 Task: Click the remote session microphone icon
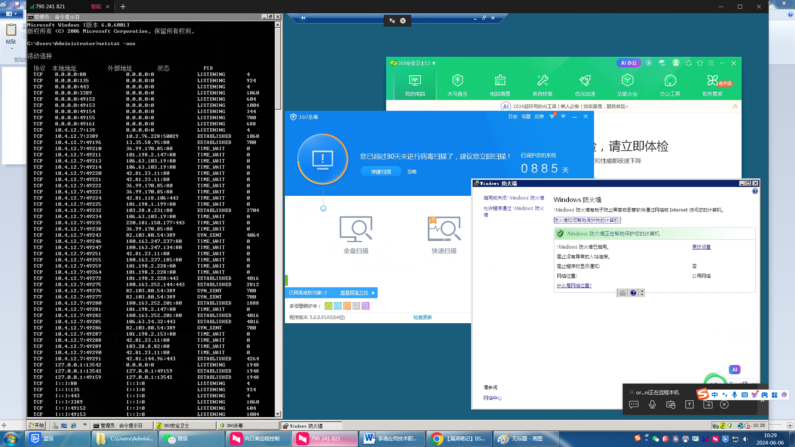pyautogui.click(x=652, y=405)
